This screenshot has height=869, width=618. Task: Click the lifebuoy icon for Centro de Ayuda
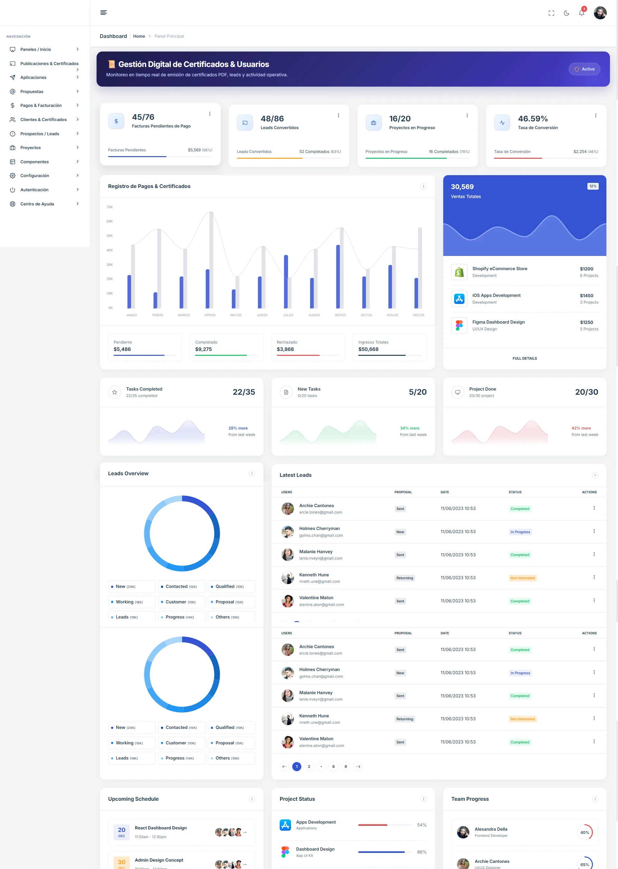click(13, 203)
